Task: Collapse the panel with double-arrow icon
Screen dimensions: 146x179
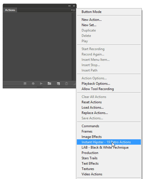Action: (69, 6)
